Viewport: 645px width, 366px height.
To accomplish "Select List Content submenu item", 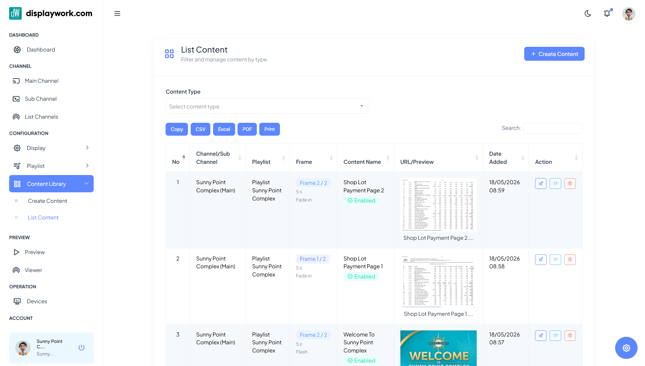I will coord(43,217).
